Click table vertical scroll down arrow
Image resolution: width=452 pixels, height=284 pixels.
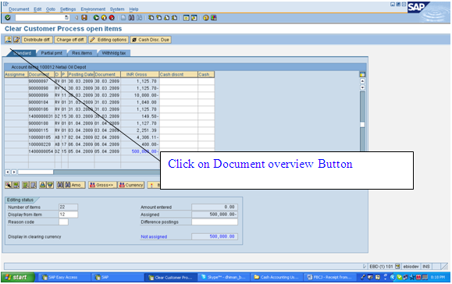coord(363,87)
